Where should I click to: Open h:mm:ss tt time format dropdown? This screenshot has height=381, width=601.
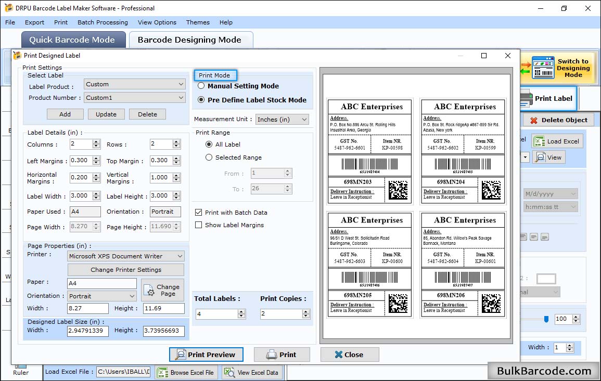pos(551,207)
